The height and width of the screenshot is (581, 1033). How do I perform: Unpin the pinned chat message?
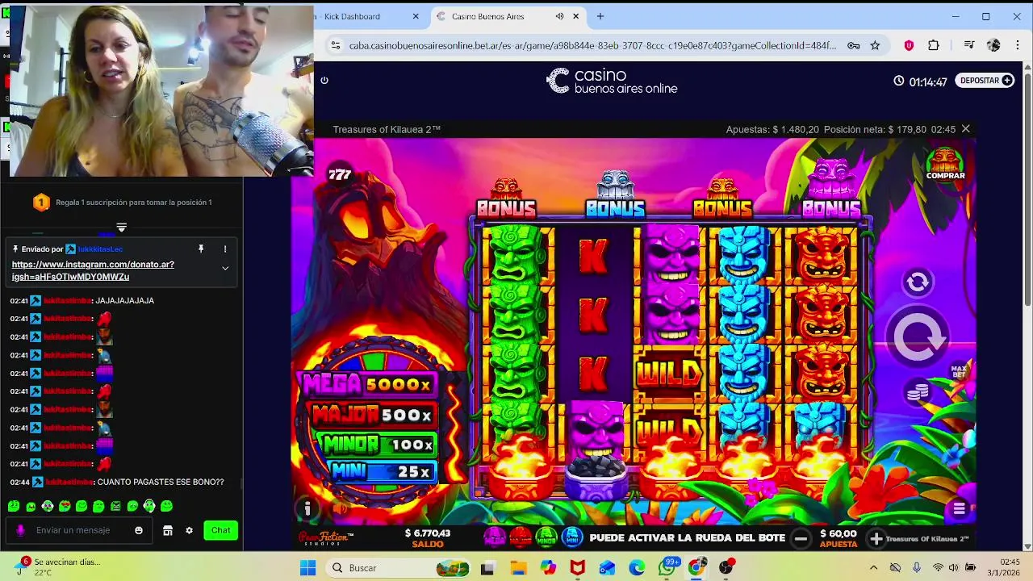pos(201,249)
